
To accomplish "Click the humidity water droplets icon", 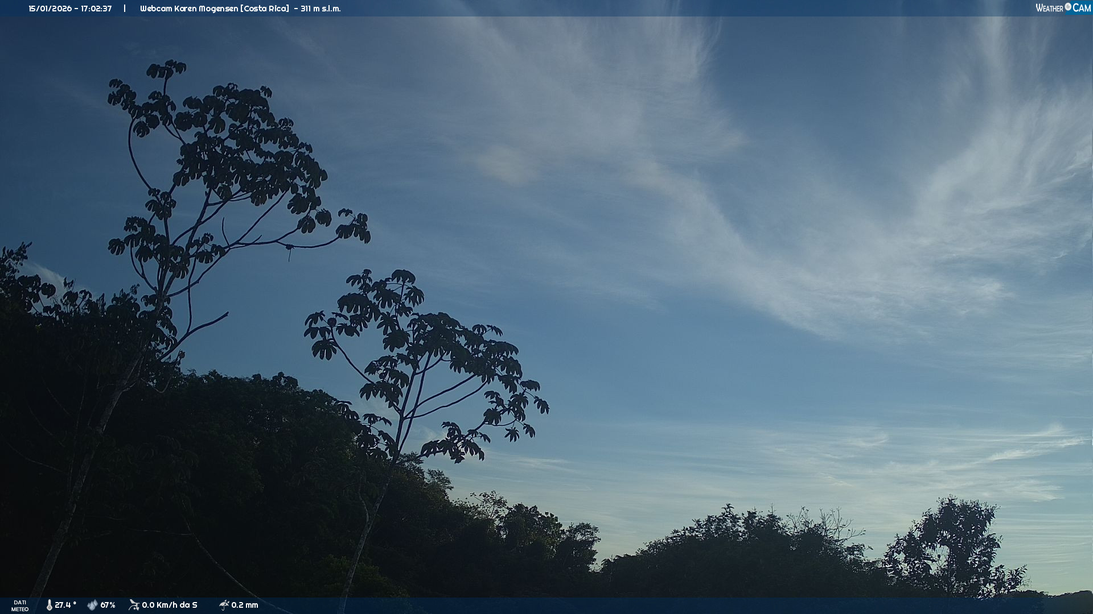I will (x=92, y=605).
